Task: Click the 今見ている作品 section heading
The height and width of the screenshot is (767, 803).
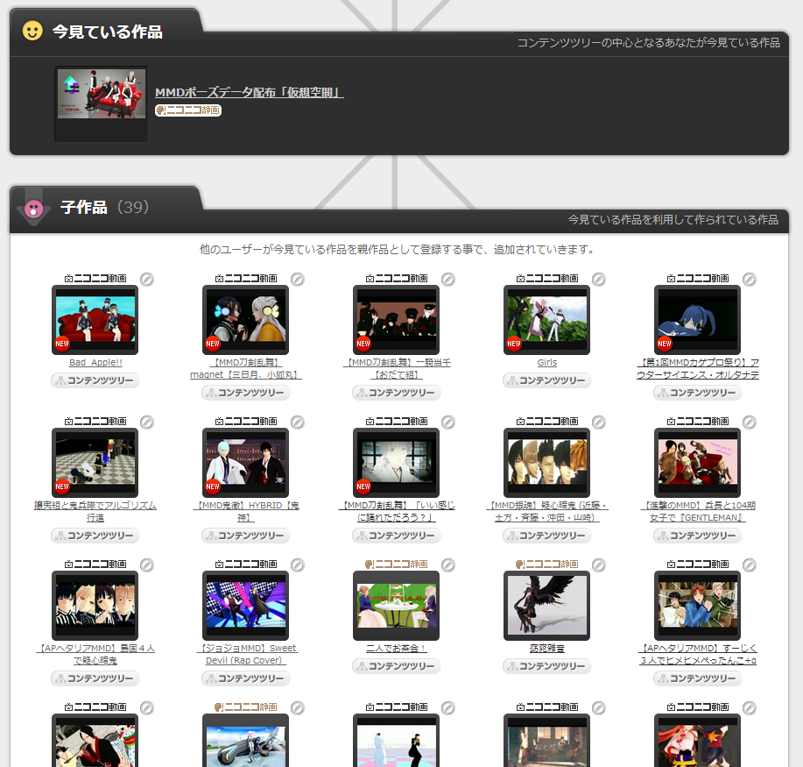Action: tap(108, 32)
